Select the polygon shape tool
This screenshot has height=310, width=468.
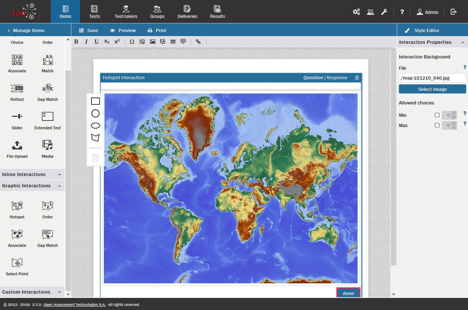[95, 138]
